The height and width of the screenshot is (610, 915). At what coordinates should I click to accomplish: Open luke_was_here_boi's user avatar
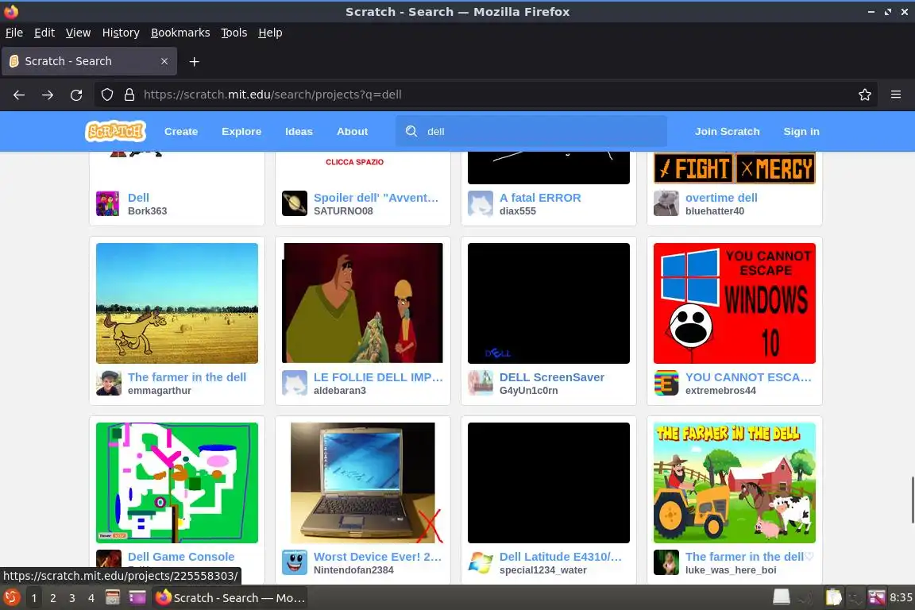[666, 562]
